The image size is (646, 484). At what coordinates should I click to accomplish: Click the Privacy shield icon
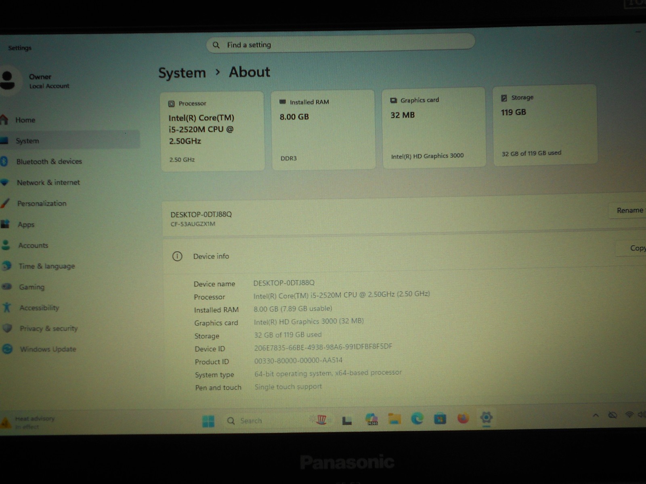(x=7, y=328)
